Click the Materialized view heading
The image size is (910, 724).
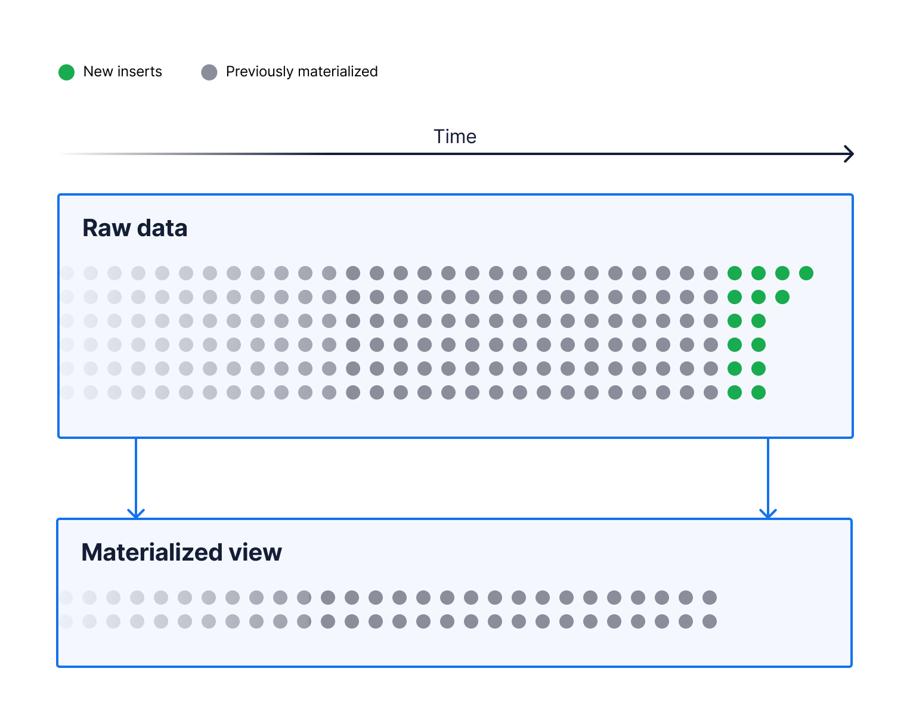[x=181, y=552]
